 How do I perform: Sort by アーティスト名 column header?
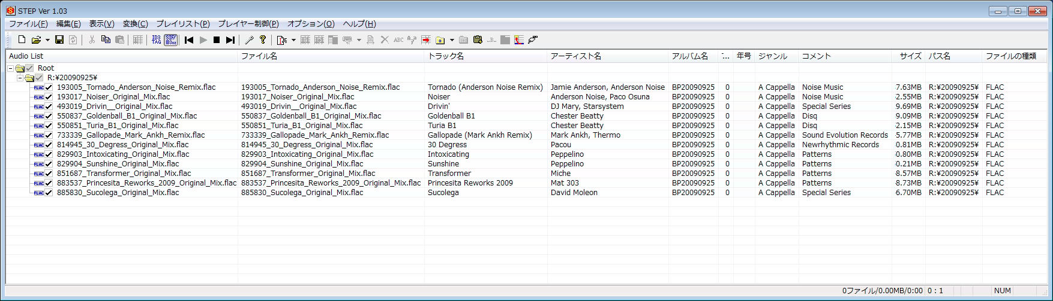tap(576, 56)
